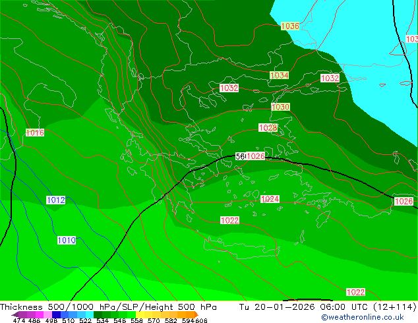Select the cyan legend swatch before 534
Image resolution: width=418 pixels, height=323 pixels.
[x=90, y=314]
